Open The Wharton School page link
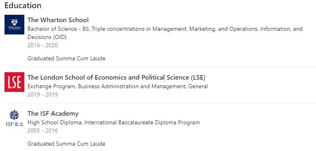The height and width of the screenshot is (151, 316). [58, 20]
